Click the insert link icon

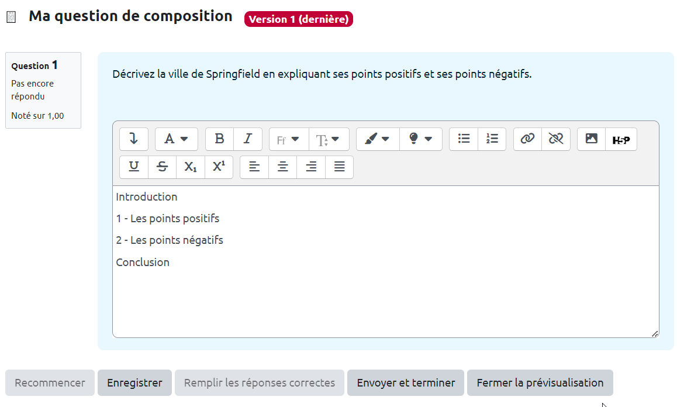pyautogui.click(x=527, y=139)
